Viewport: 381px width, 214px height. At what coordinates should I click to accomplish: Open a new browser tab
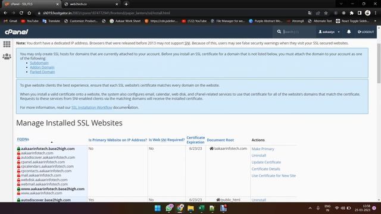(x=126, y=4)
